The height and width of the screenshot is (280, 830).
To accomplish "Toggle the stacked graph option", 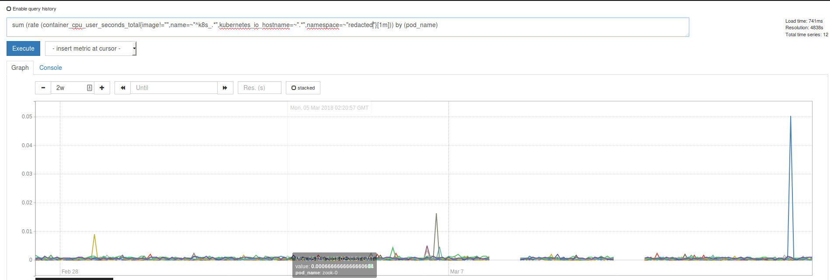I will 303,88.
